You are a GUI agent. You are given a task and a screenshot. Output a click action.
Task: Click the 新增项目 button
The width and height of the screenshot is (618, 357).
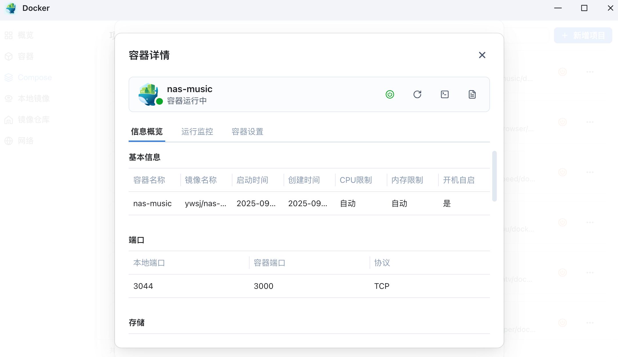coord(583,35)
